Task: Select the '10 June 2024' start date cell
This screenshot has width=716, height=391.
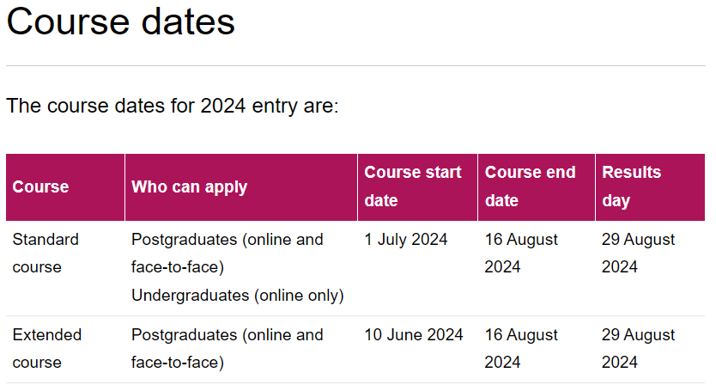Action: (414, 335)
